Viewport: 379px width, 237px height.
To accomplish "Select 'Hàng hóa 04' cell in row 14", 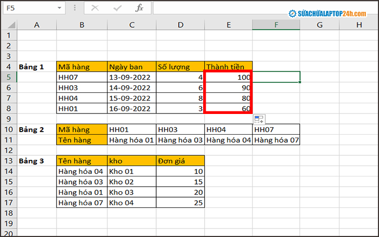I will click(x=82, y=171).
